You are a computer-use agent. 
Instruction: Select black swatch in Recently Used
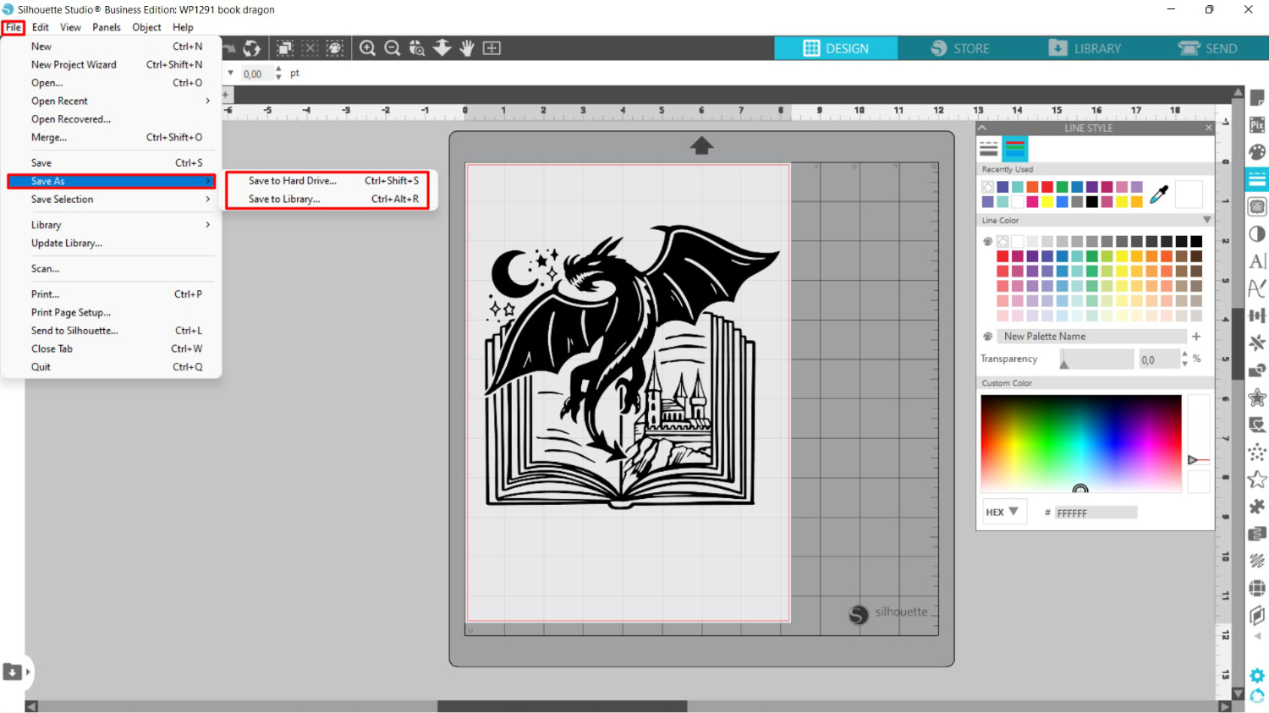pos(1092,202)
